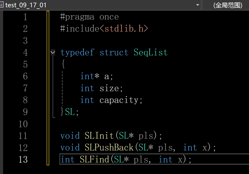
Task: Click line number 4 in the gutter
Action: point(25,53)
